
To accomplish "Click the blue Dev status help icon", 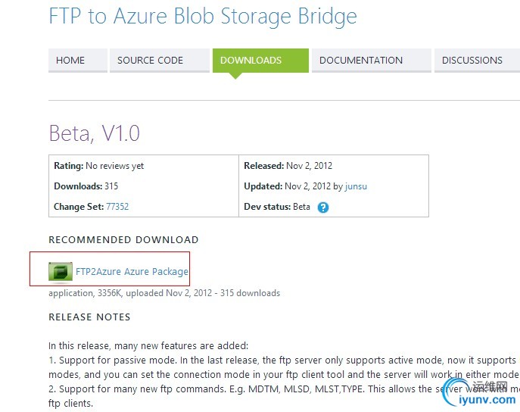I will pyautogui.click(x=323, y=208).
